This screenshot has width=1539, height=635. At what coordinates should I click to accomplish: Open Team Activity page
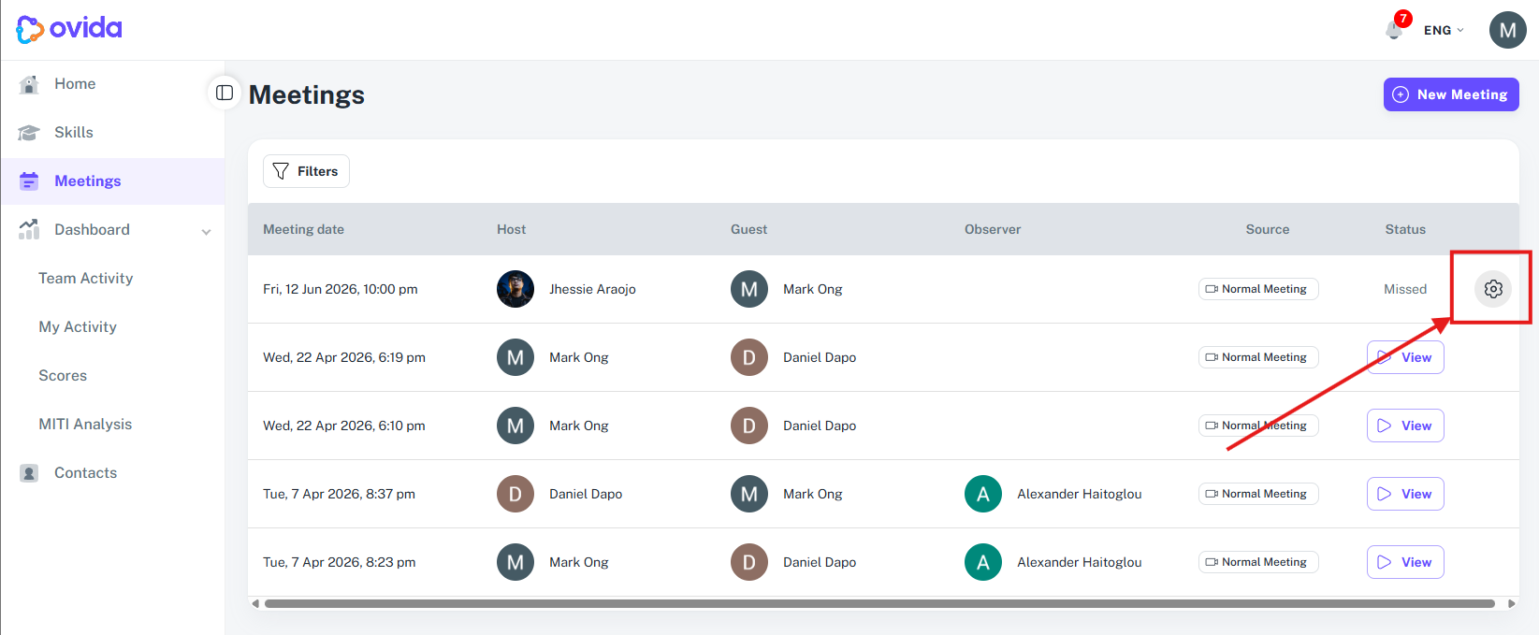point(86,279)
